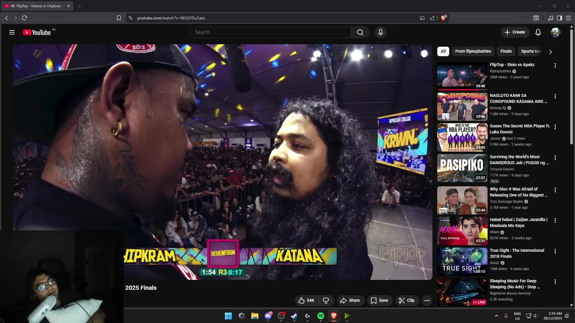Clip a segment of the video
The height and width of the screenshot is (323, 575).
pos(407,301)
